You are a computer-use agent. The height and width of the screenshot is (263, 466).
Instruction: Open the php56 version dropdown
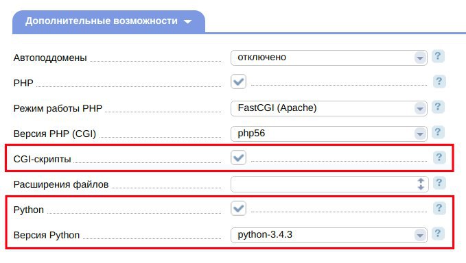pos(329,134)
